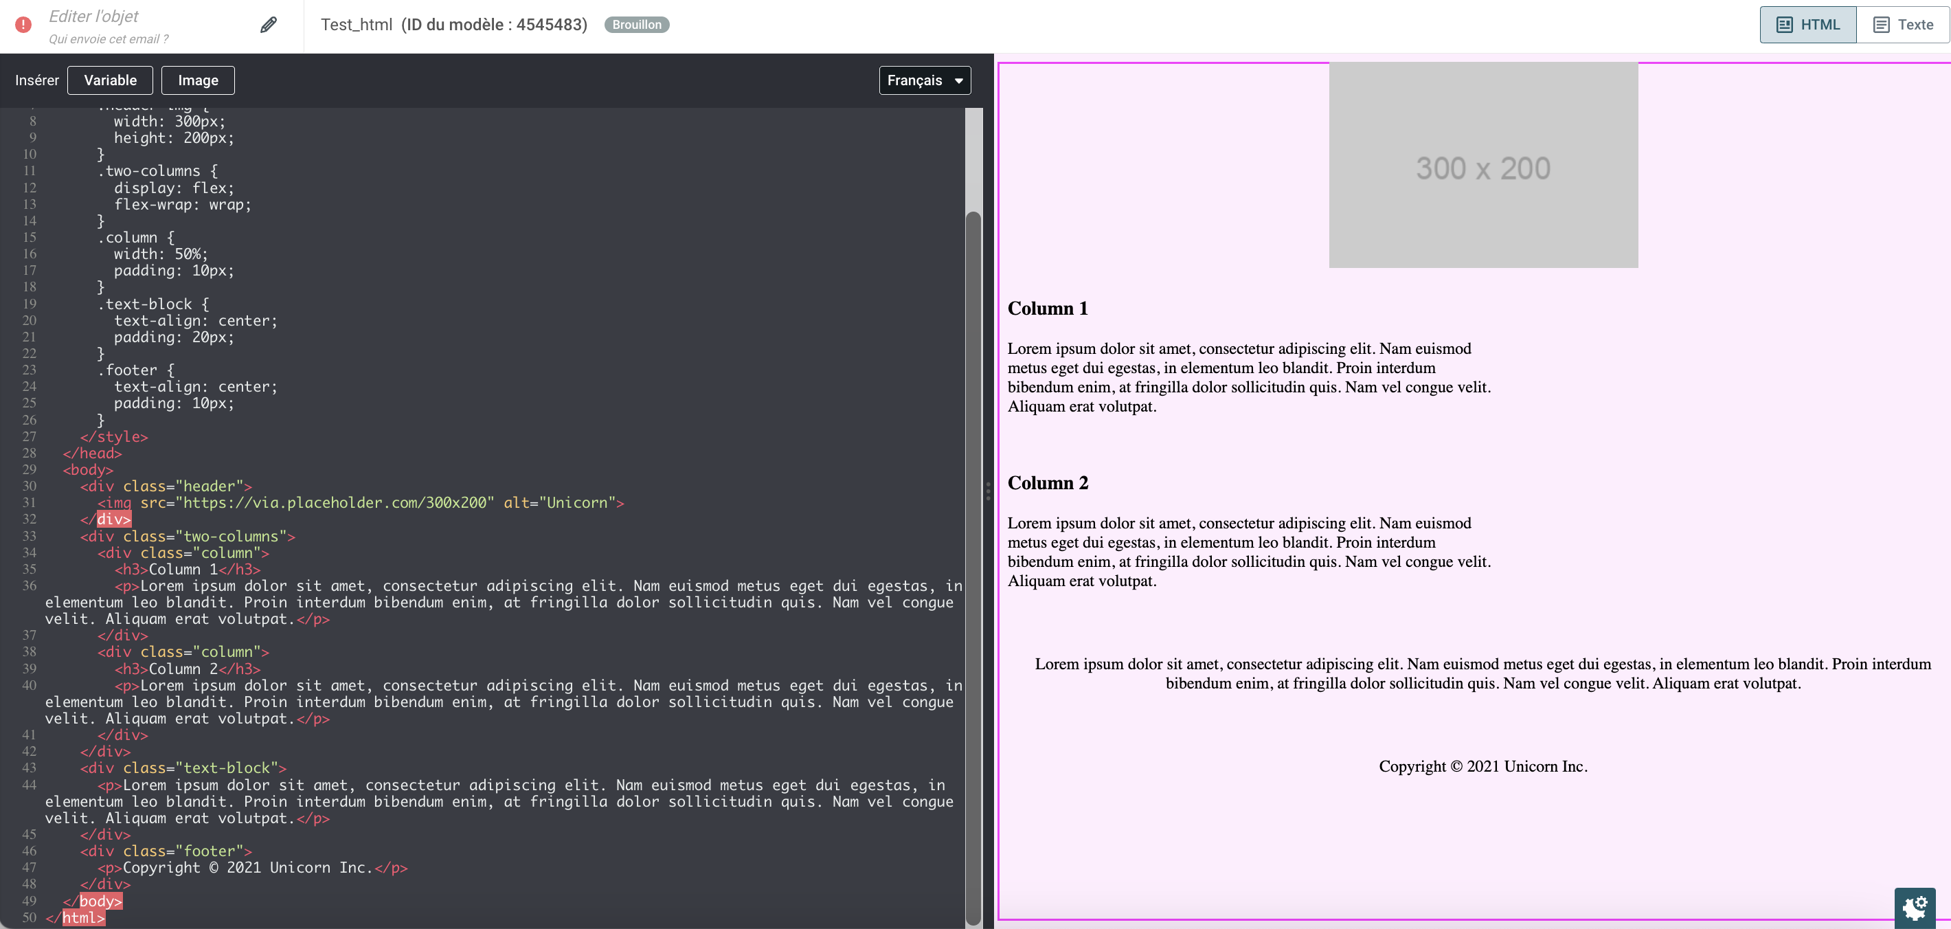Click the red error warning icon
This screenshot has height=929, width=1951.
23,24
